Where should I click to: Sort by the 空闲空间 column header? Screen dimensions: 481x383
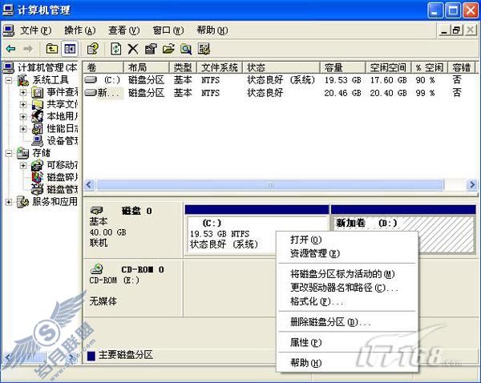coord(388,67)
